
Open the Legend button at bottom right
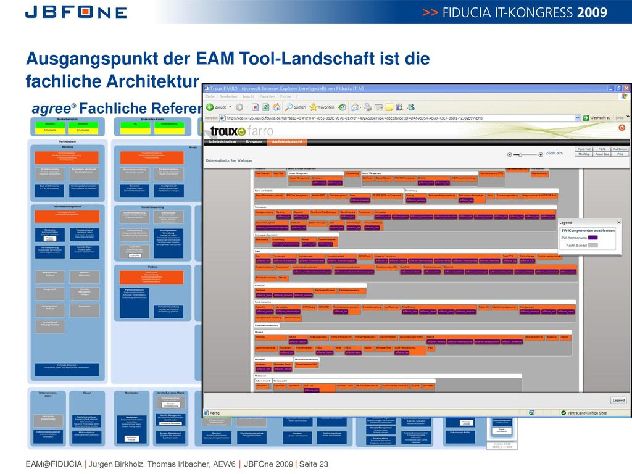click(x=618, y=400)
